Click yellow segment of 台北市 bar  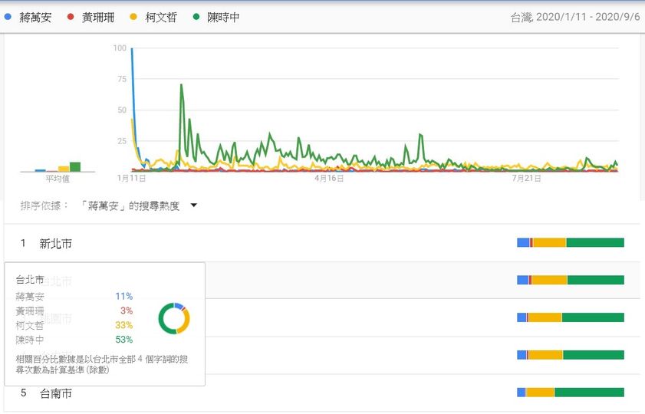(549, 280)
